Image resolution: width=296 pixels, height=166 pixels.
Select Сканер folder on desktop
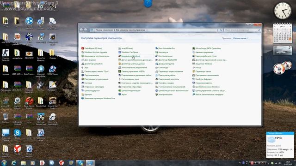tap(52, 54)
